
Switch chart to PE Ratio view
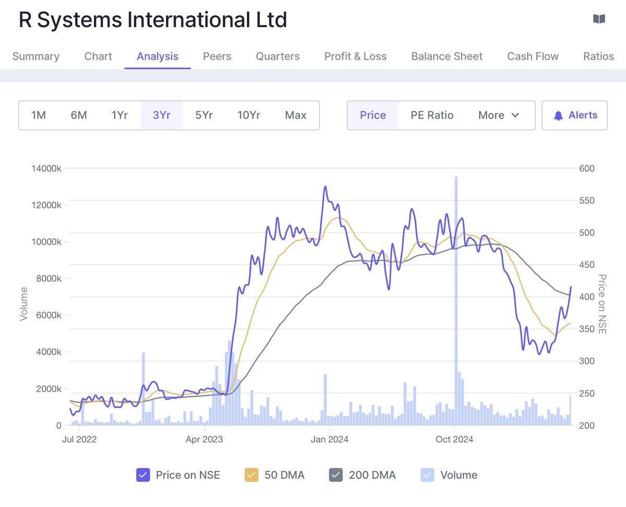coord(432,115)
